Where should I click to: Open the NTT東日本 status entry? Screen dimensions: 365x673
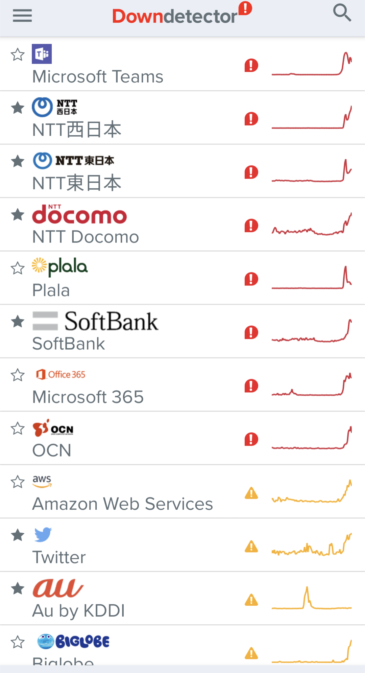tap(182, 171)
